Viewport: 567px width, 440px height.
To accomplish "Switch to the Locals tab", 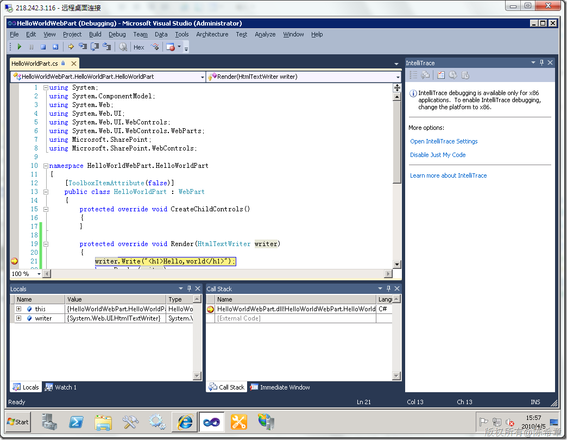I will click(x=26, y=387).
